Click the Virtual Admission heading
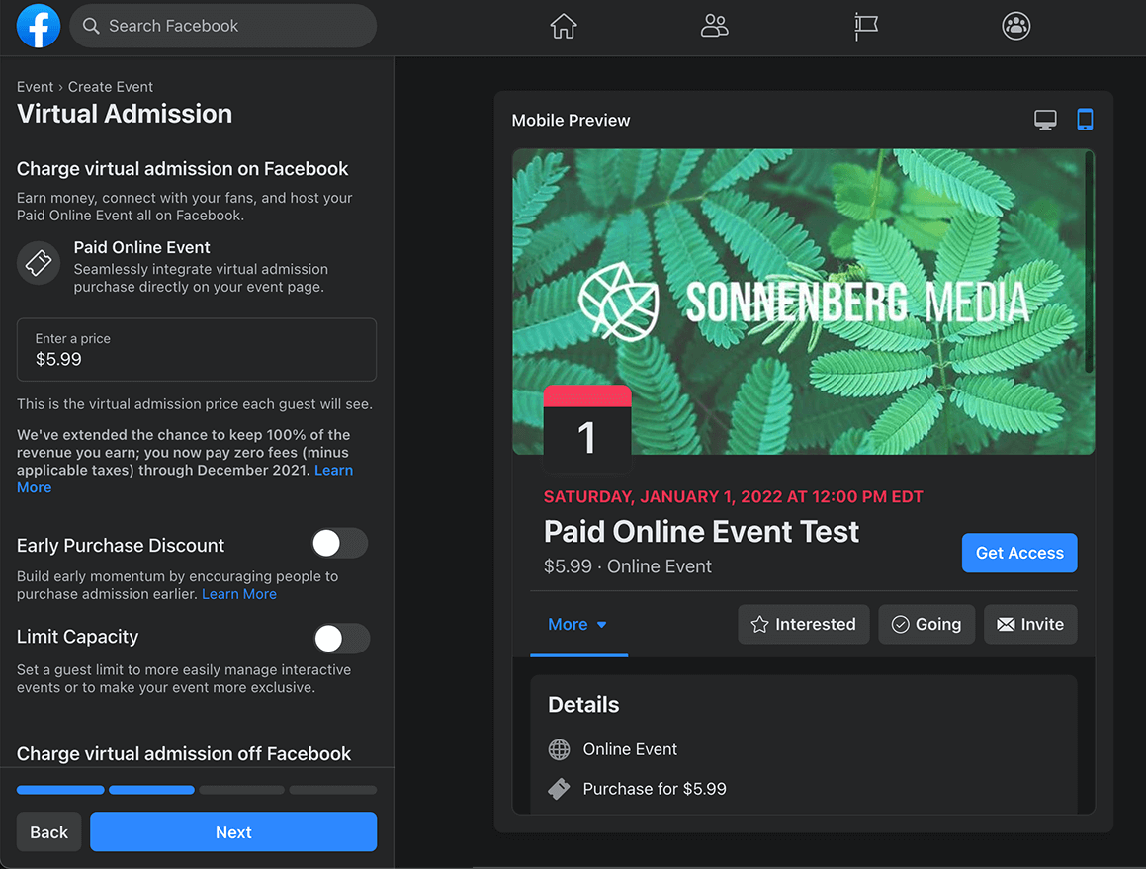 pos(125,114)
